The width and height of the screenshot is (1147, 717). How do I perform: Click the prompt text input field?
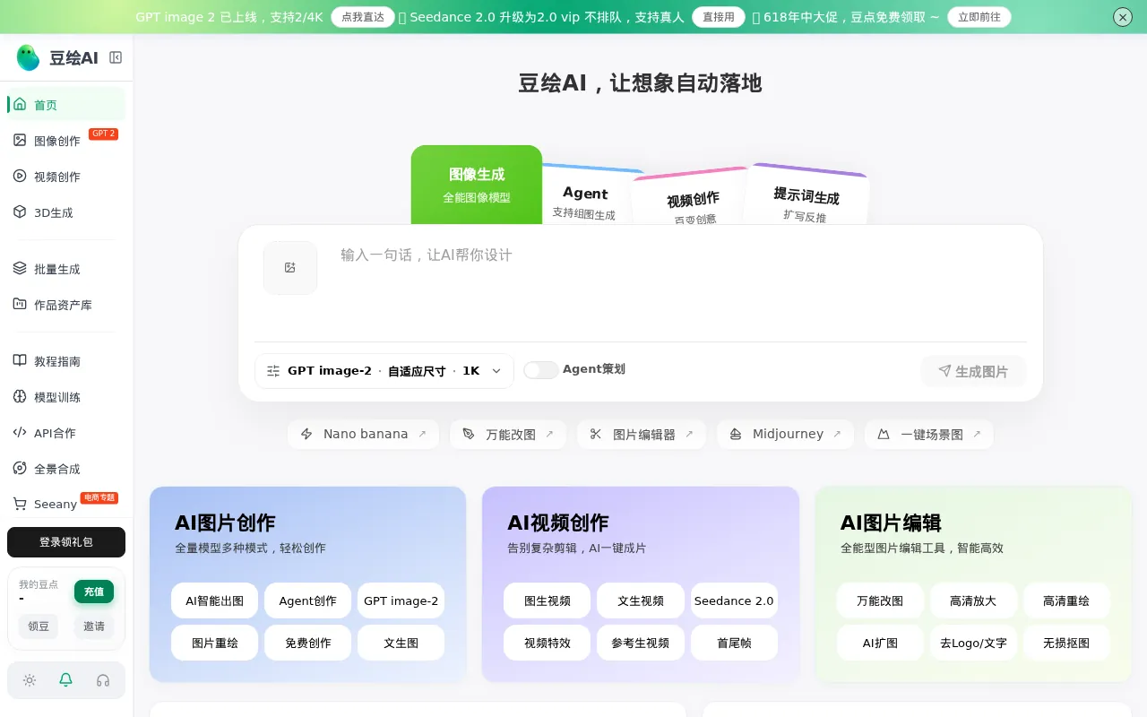(677, 283)
